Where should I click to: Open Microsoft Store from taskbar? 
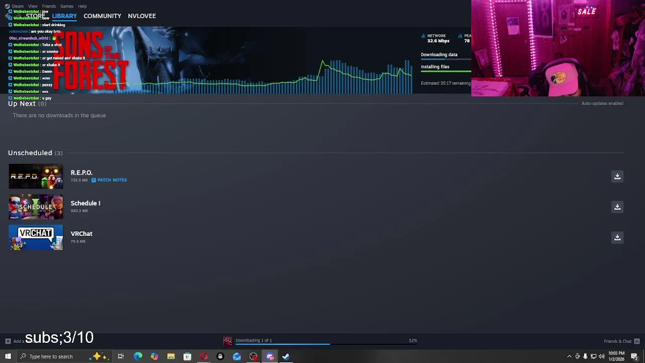point(187,356)
